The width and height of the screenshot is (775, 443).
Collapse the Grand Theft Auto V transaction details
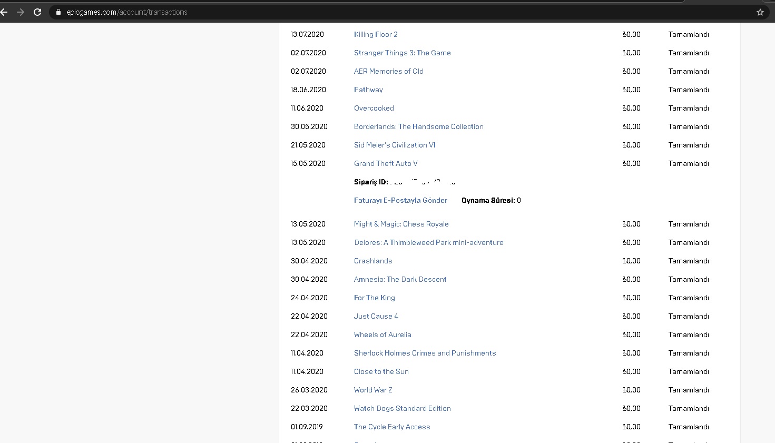pyautogui.click(x=386, y=163)
